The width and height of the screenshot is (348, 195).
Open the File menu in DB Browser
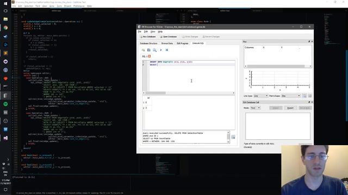click(x=140, y=31)
